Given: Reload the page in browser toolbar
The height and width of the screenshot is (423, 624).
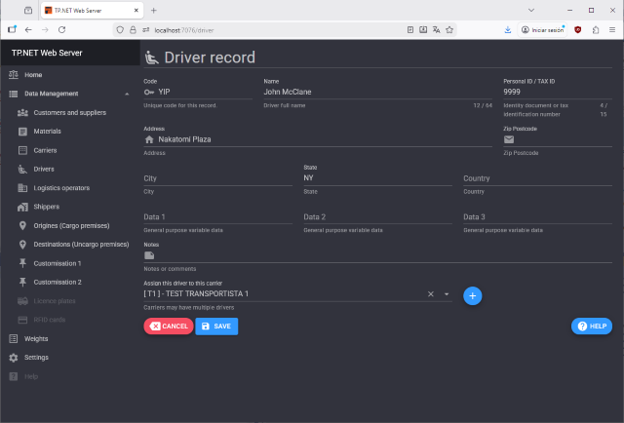Looking at the screenshot, I should (x=63, y=30).
